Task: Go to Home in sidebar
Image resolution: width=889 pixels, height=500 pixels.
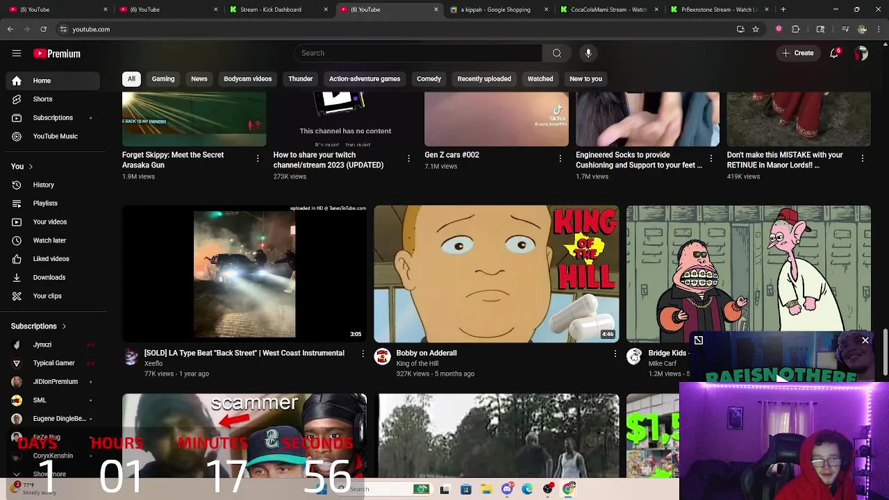Action: [53, 81]
